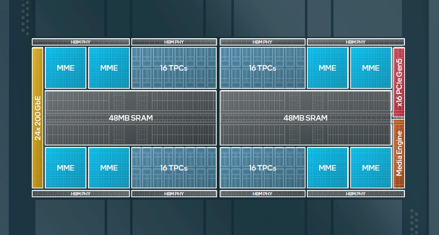This screenshot has width=439, height=235.
Task: Click the HBM PHY strip above the PCIe-adjacent MME
Action: (355, 42)
